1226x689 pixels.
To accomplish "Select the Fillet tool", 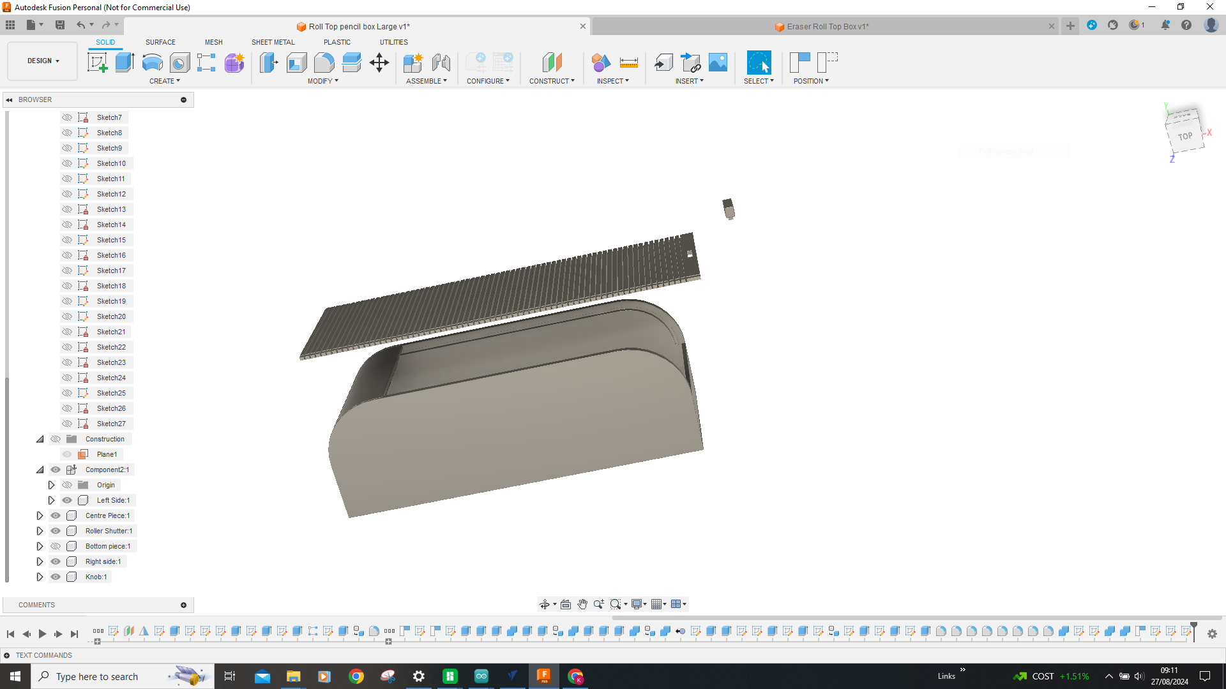I will (x=324, y=63).
